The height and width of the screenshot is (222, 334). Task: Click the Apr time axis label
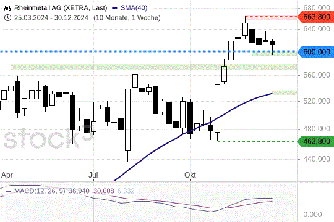click(x=7, y=175)
